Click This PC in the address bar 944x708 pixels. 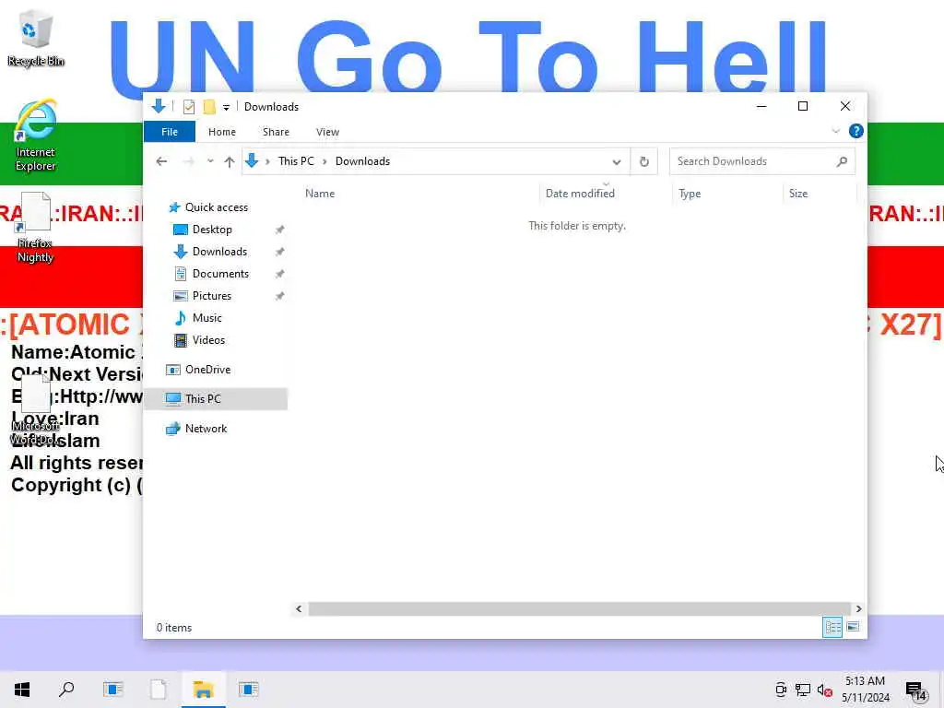(296, 161)
